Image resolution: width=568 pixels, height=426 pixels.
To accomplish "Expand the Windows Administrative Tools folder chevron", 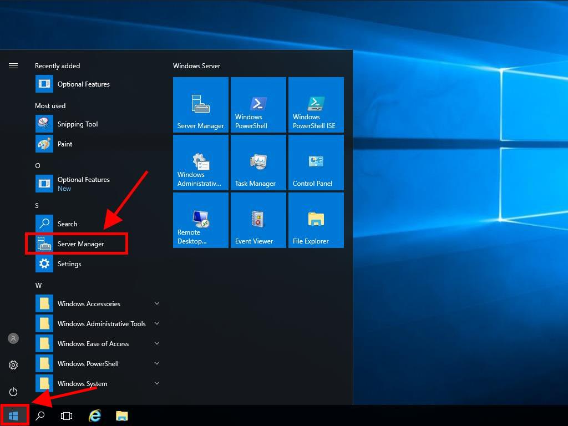I will coord(157,324).
